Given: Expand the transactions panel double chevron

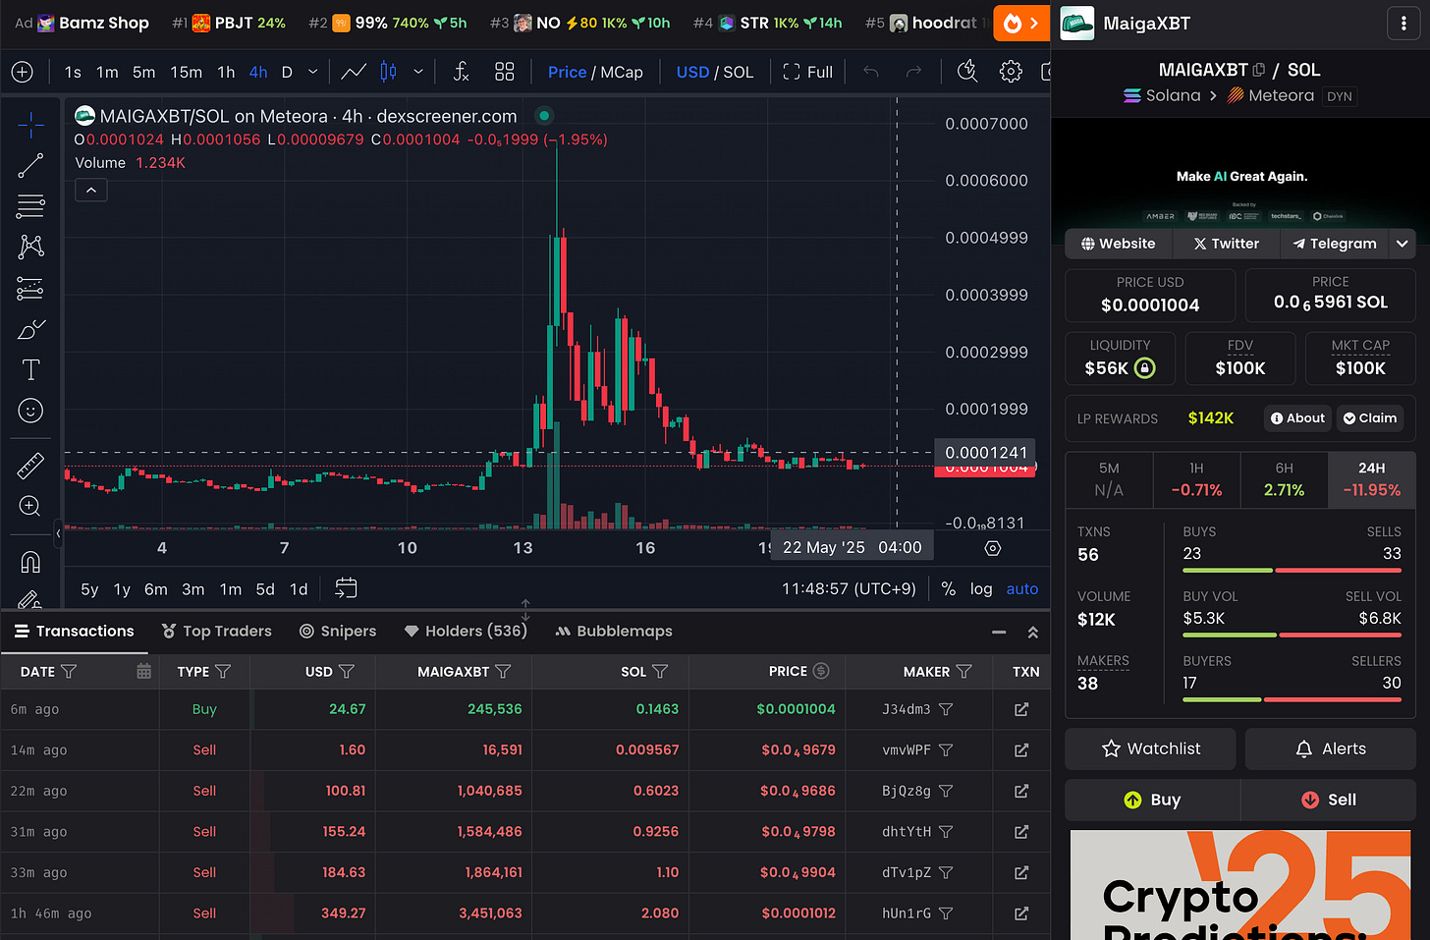Looking at the screenshot, I should pyautogui.click(x=1033, y=633).
